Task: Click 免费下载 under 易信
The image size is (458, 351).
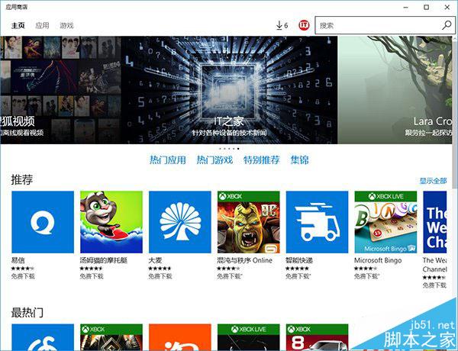Action: coord(23,276)
